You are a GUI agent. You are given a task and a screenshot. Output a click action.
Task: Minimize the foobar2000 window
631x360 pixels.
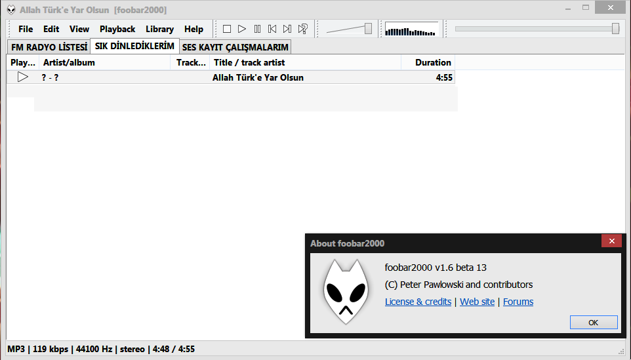pos(568,8)
